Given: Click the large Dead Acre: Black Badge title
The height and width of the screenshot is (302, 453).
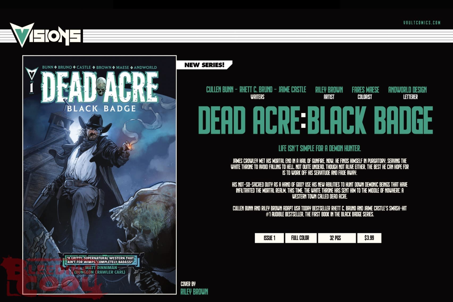Looking at the screenshot, I should click(315, 120).
